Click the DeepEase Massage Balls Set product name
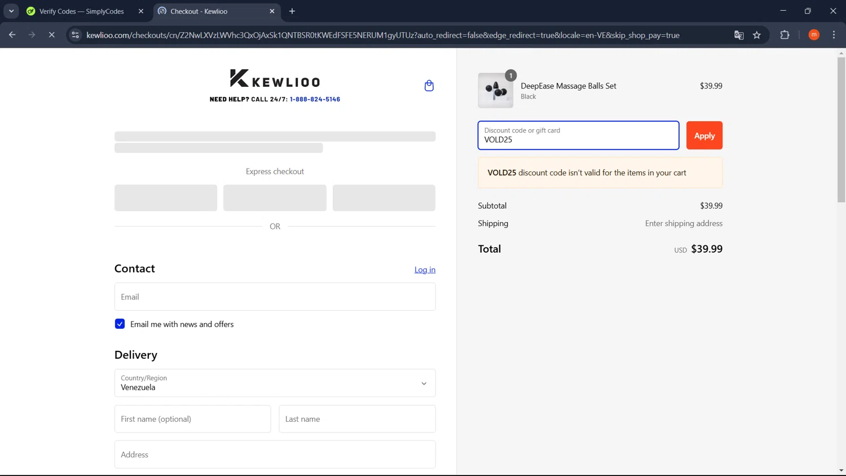This screenshot has height=476, width=846. 568,86
